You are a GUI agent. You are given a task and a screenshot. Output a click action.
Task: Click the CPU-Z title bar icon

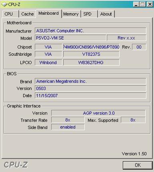tap(4, 4)
